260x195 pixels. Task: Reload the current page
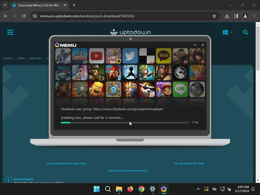pos(24,16)
